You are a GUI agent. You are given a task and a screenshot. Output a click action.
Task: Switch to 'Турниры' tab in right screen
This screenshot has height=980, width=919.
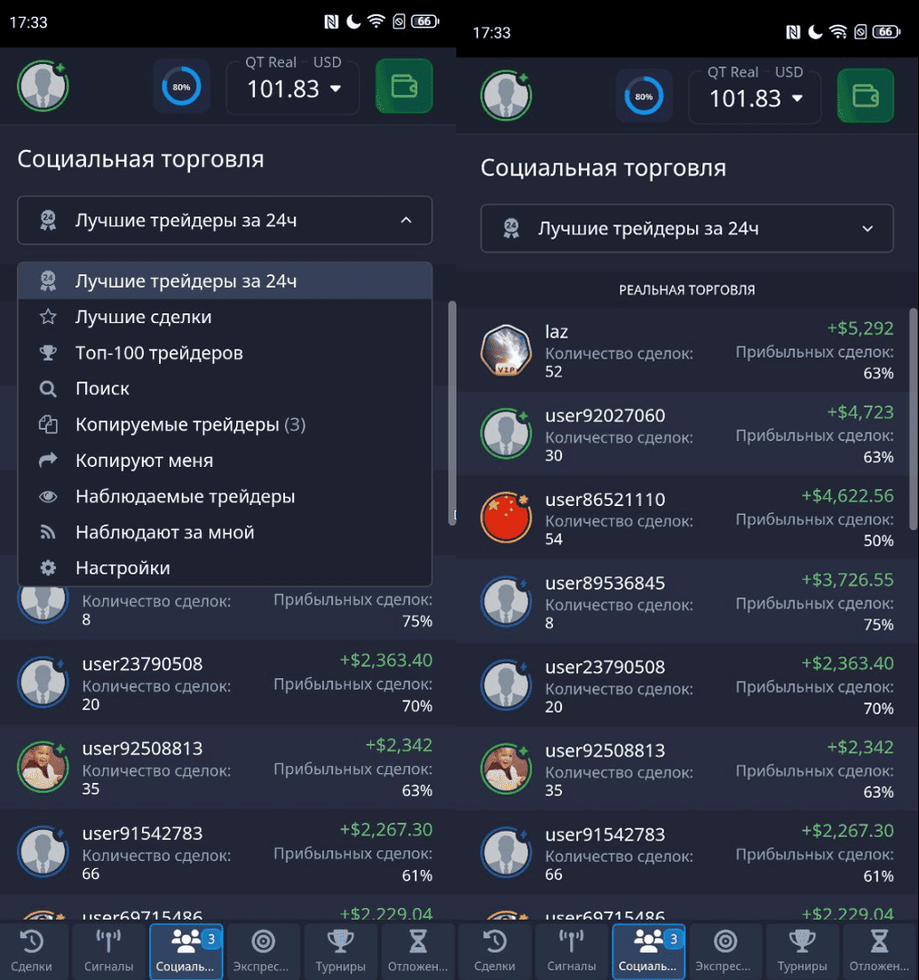pyautogui.click(x=802, y=952)
